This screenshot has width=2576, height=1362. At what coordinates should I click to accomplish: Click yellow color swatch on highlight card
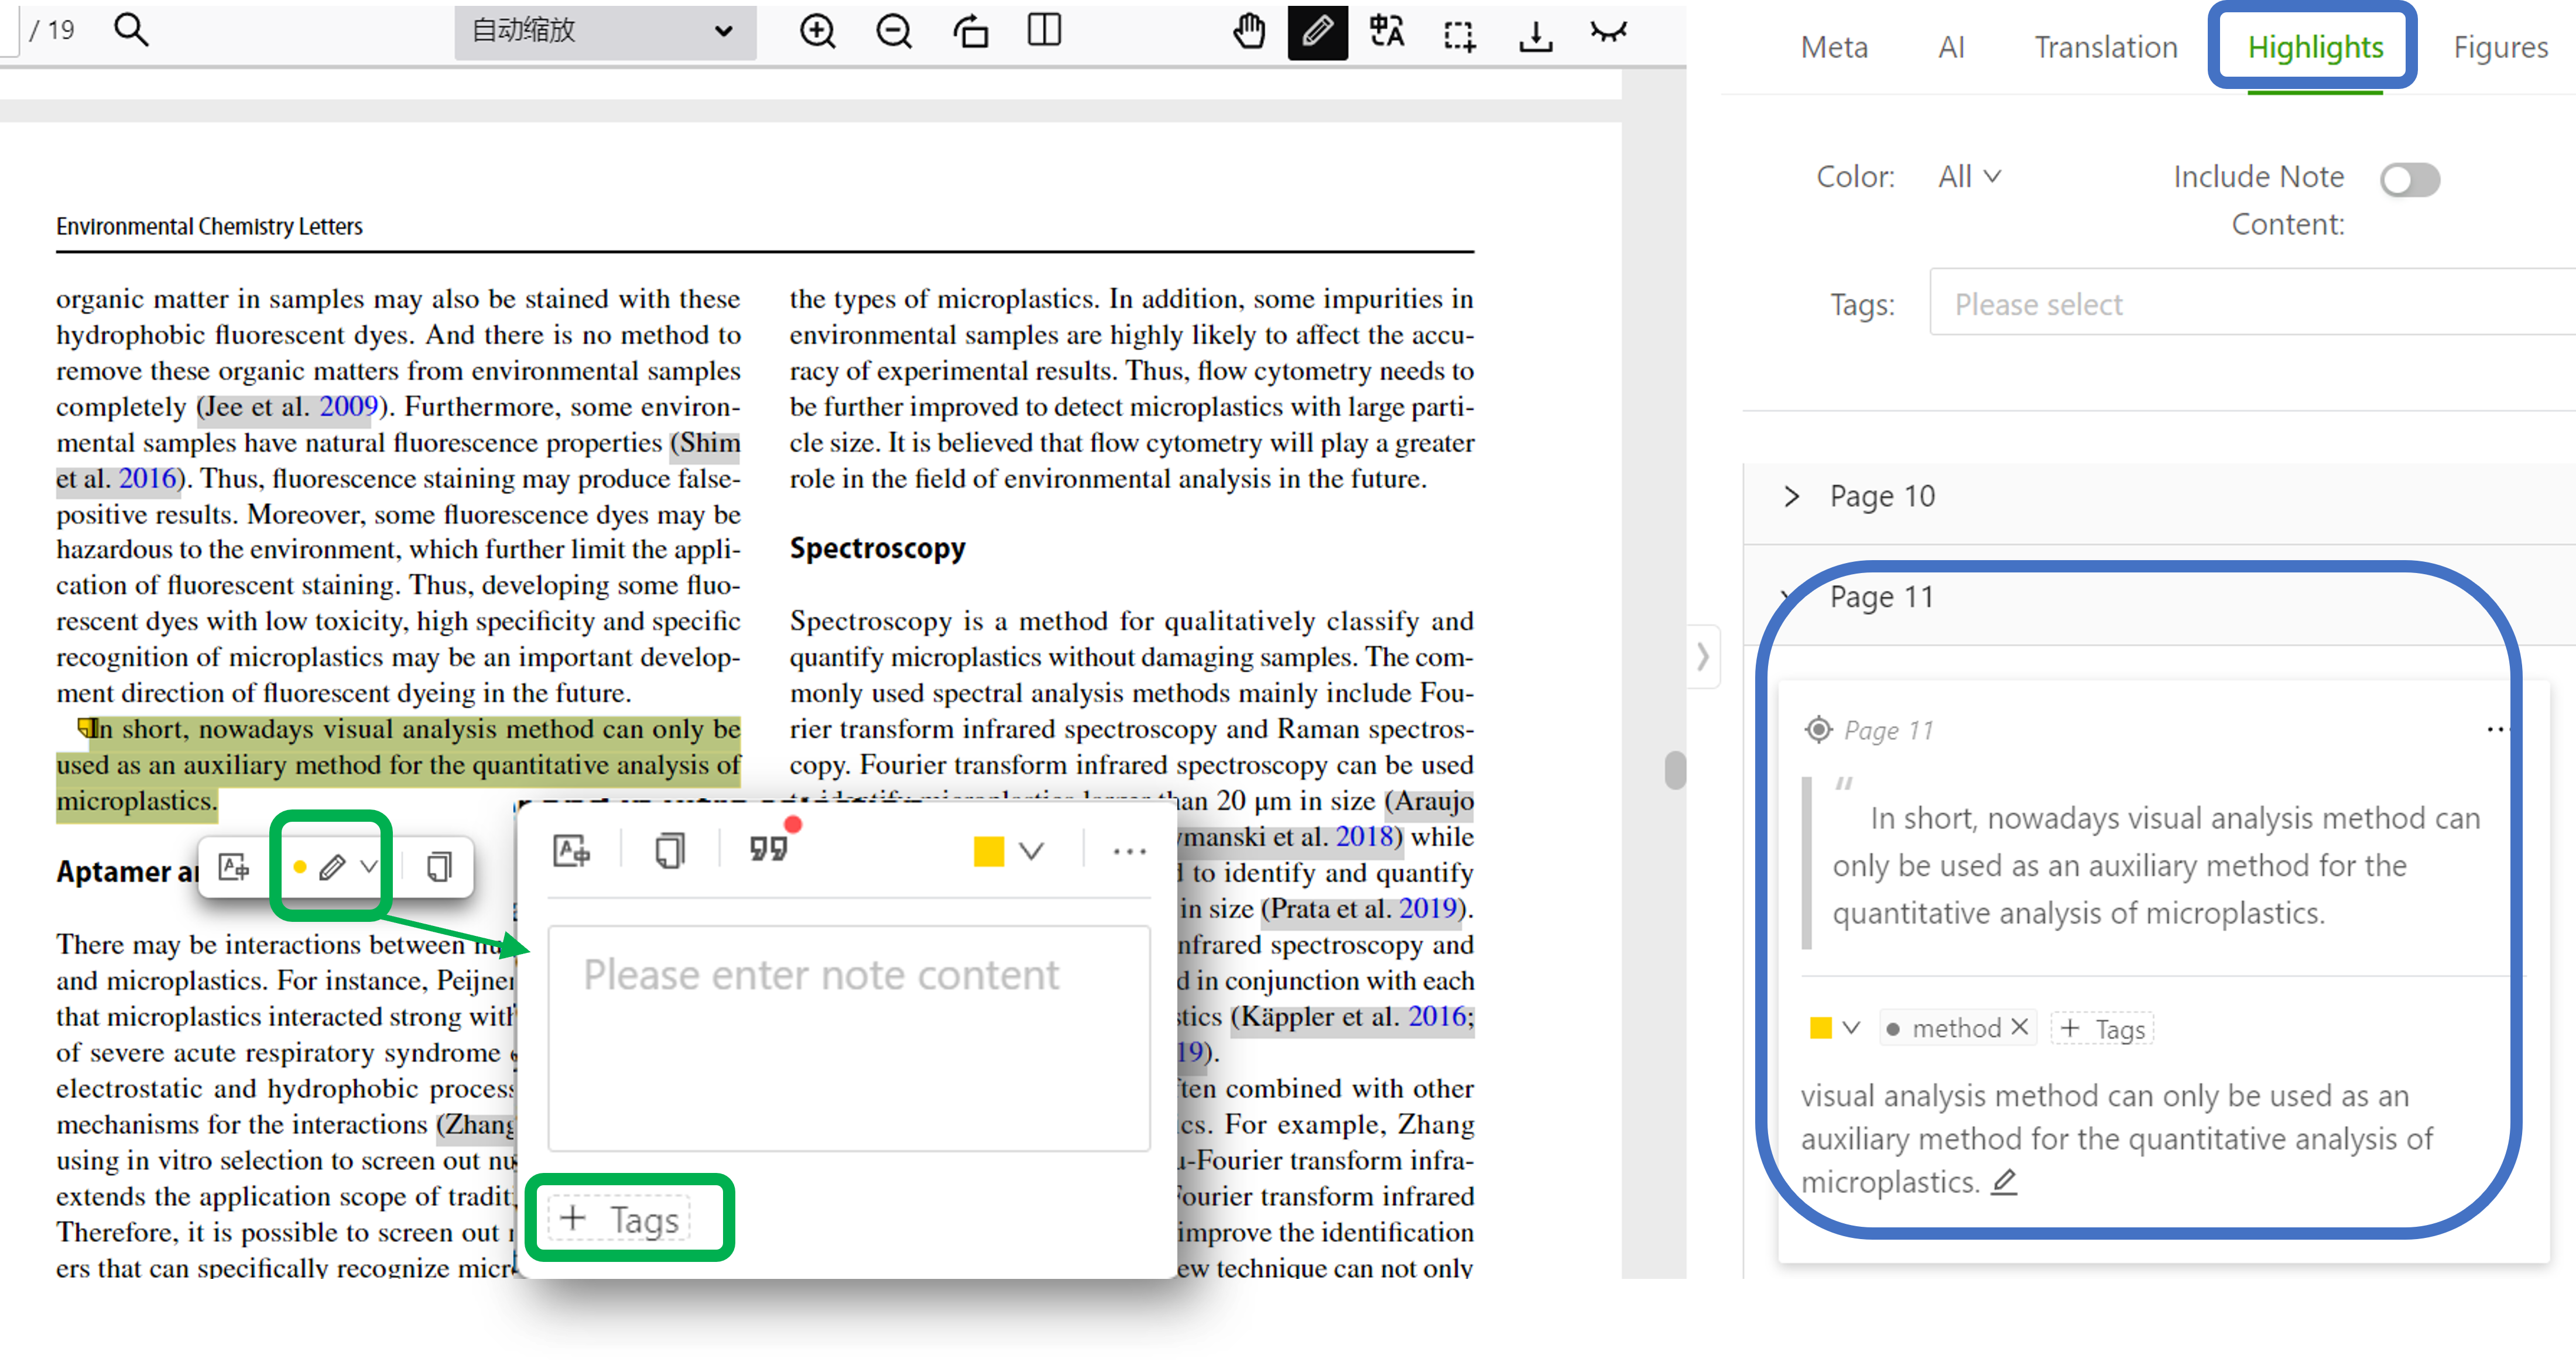tap(1820, 1028)
